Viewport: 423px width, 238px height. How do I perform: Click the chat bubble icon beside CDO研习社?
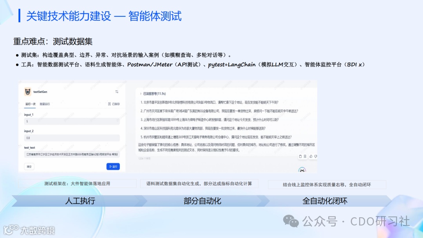point(291,222)
